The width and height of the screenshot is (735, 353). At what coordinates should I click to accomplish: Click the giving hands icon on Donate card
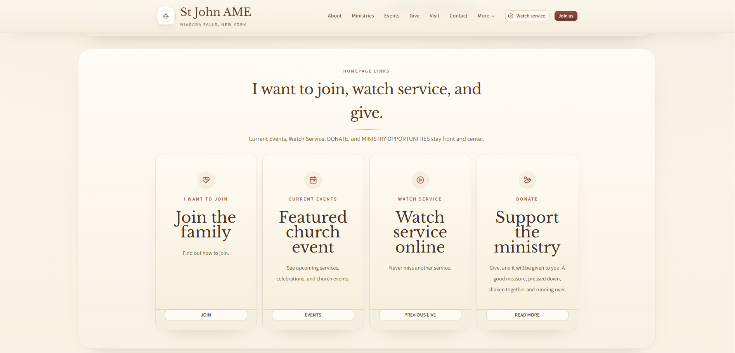coord(527,180)
